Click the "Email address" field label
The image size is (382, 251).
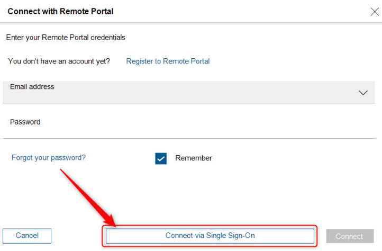(x=32, y=87)
